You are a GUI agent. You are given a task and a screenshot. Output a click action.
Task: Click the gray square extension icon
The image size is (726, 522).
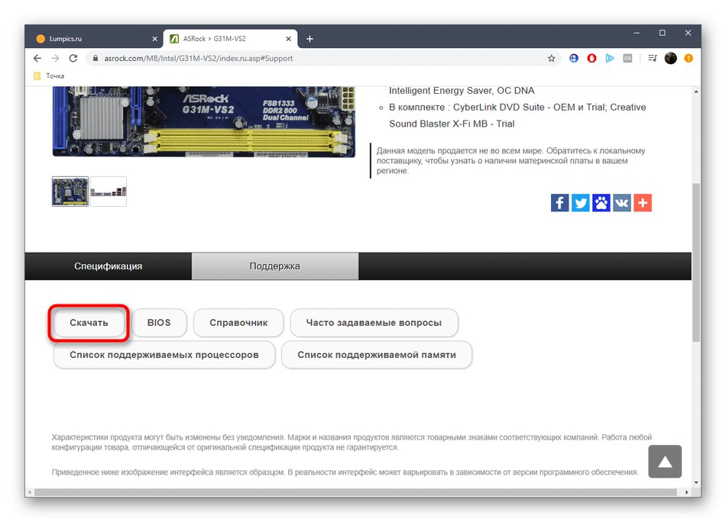point(627,58)
